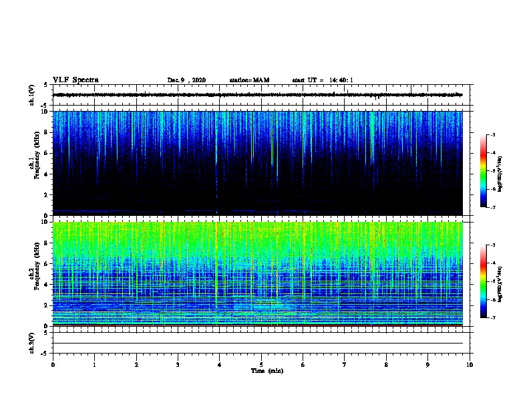
Task: Click time axis tick label 7
Action: [x=345, y=365]
